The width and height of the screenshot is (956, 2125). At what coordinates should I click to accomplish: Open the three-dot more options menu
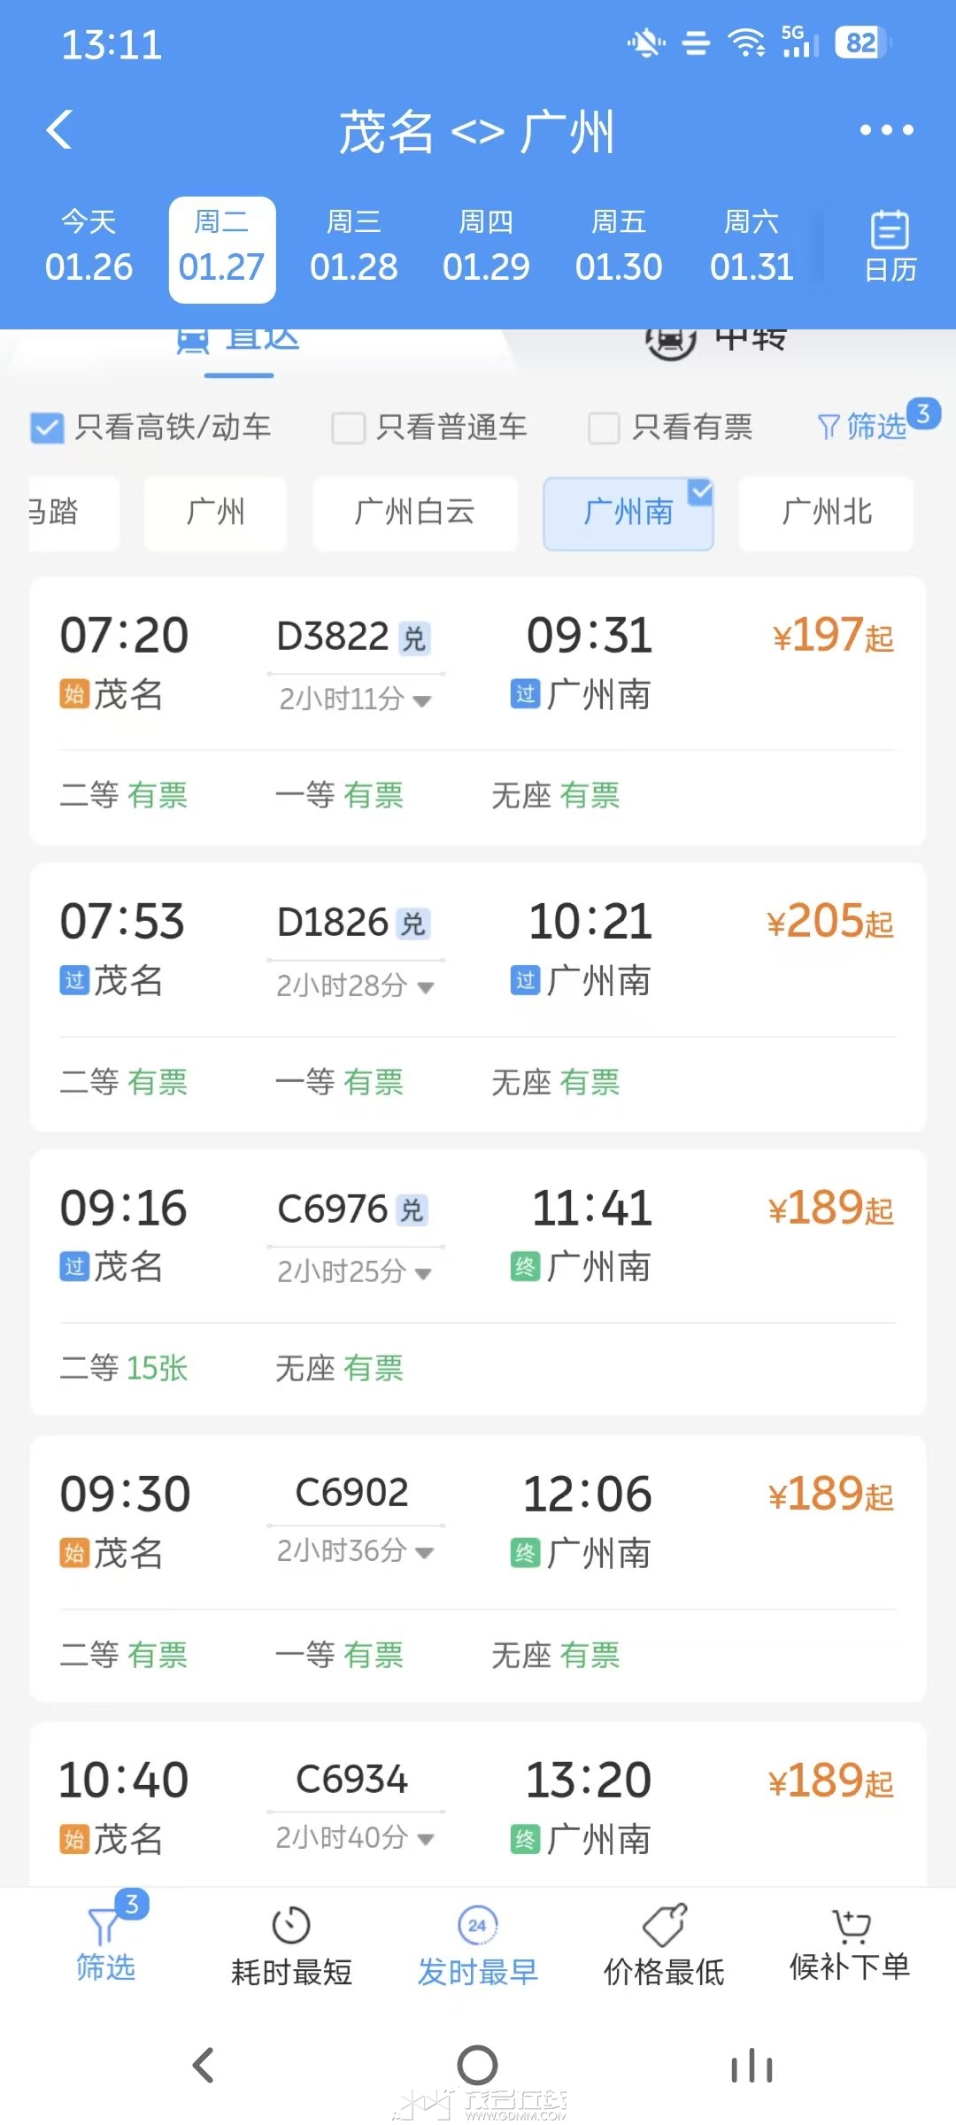pos(886,130)
